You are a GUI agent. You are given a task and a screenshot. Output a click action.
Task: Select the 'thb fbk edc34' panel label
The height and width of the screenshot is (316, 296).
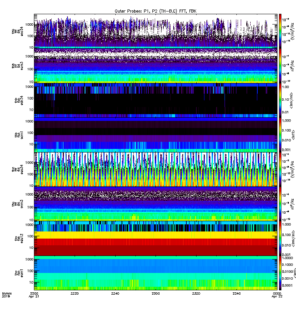pyautogui.click(x=19, y=100)
